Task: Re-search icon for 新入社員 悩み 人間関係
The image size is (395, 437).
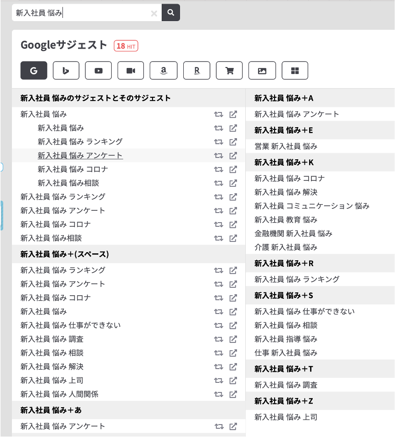Action: click(x=219, y=394)
